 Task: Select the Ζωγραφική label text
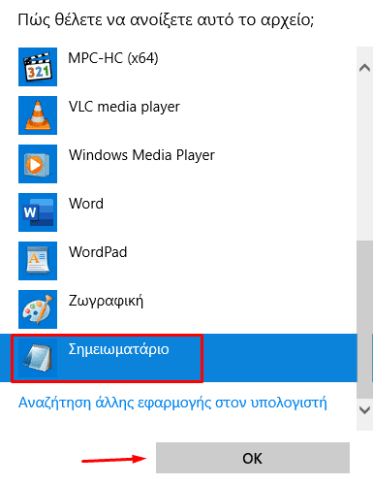(x=106, y=302)
